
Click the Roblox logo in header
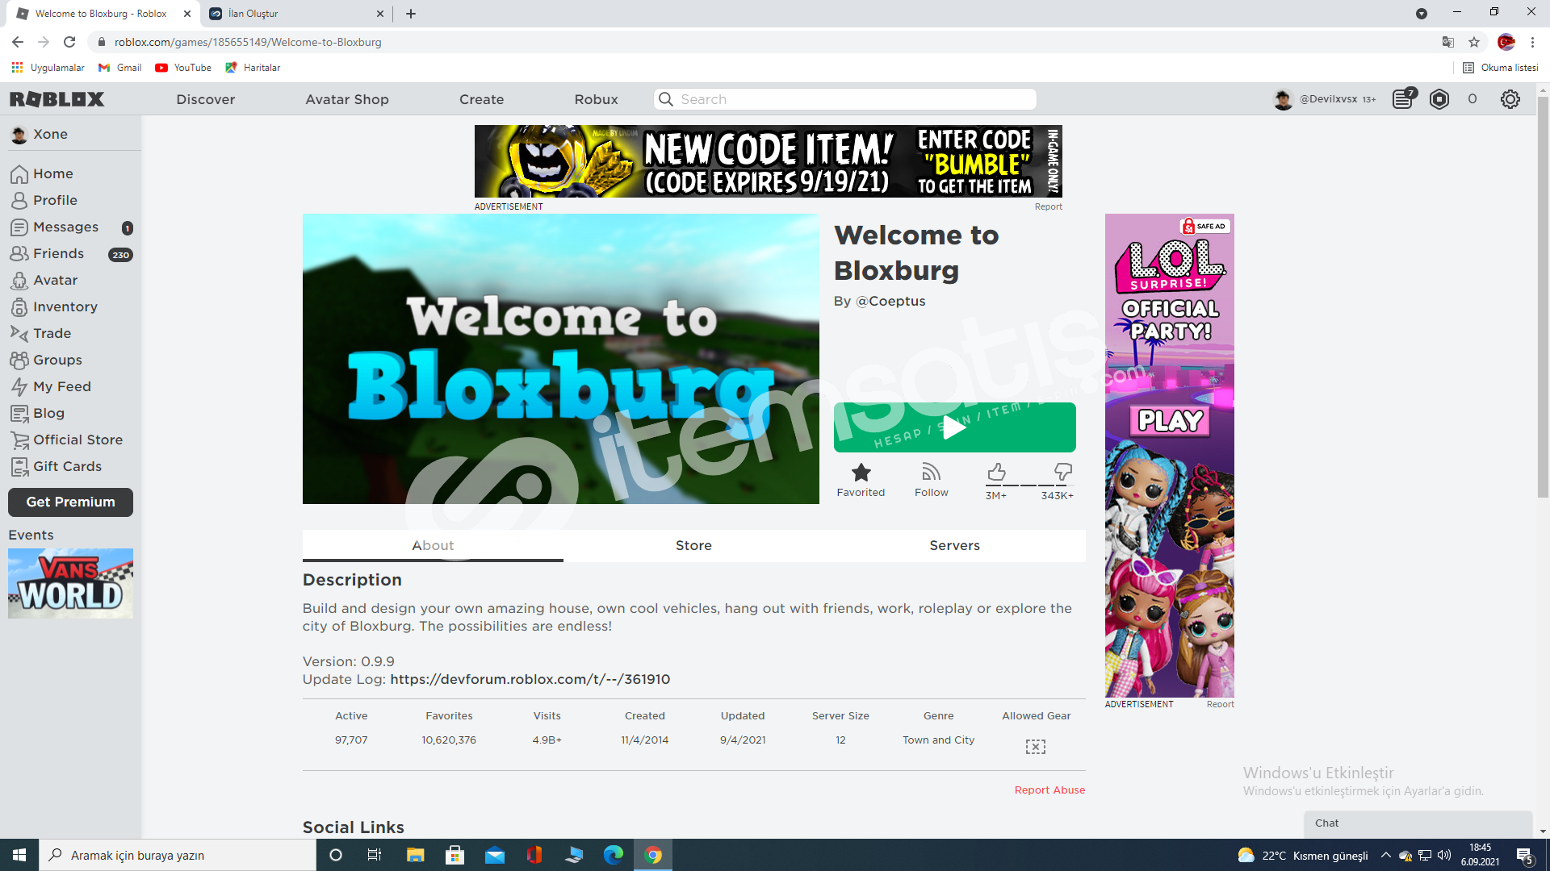(57, 99)
